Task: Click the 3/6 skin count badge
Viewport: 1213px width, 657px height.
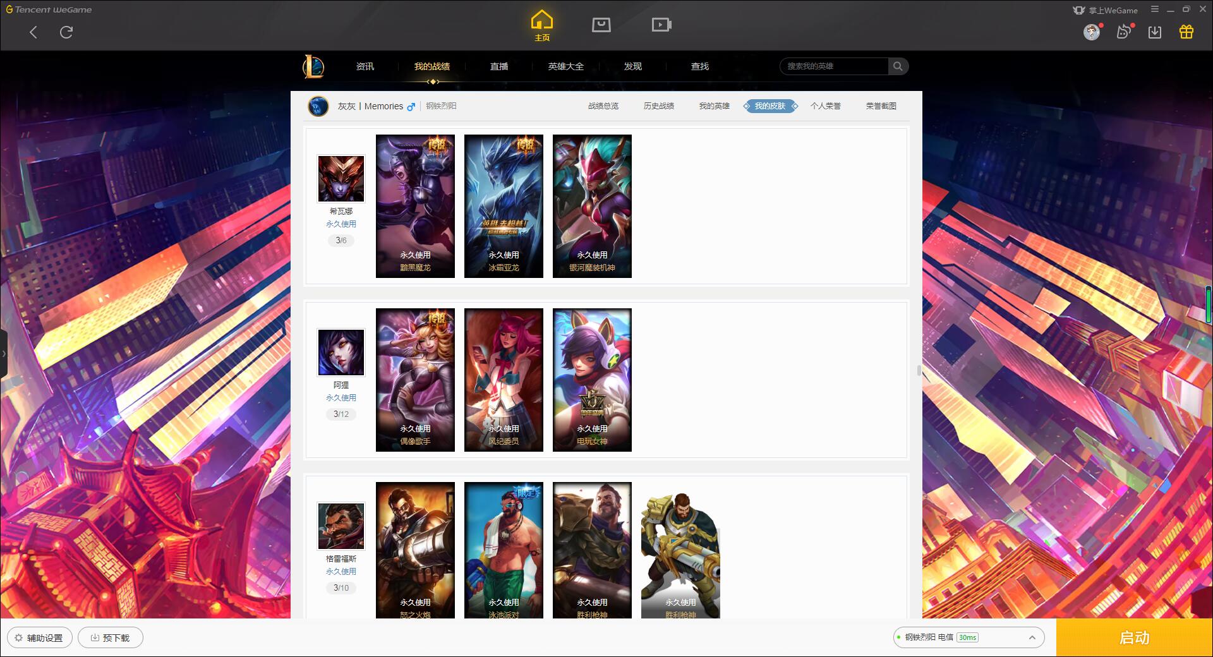Action: pos(341,241)
